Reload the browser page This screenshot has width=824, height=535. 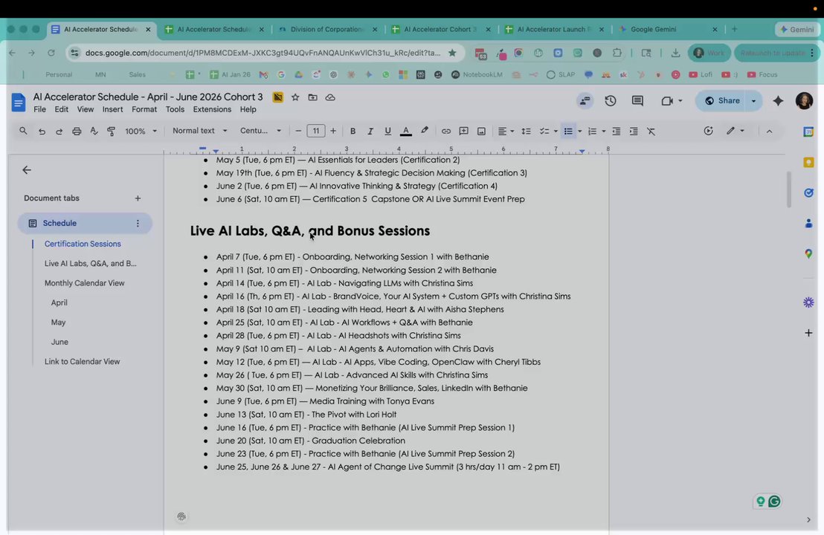pos(51,53)
